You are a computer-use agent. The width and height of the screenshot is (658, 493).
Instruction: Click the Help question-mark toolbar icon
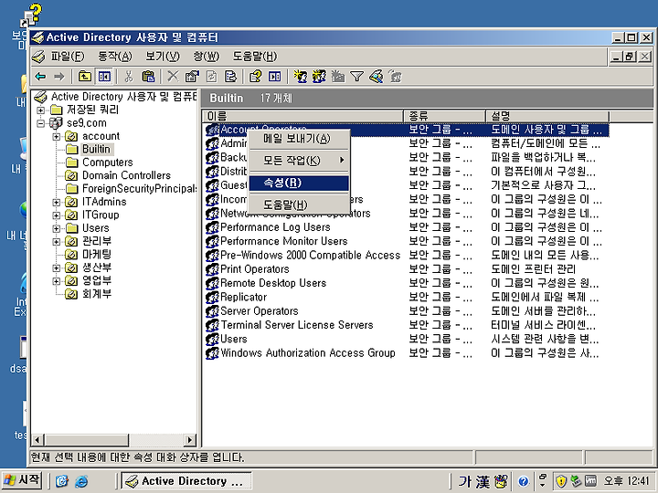click(255, 77)
